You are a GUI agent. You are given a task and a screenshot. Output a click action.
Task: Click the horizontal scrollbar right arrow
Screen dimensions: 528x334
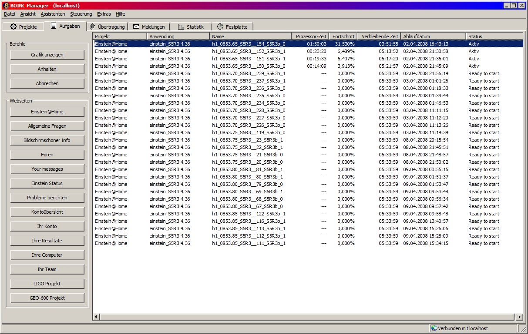(520, 317)
